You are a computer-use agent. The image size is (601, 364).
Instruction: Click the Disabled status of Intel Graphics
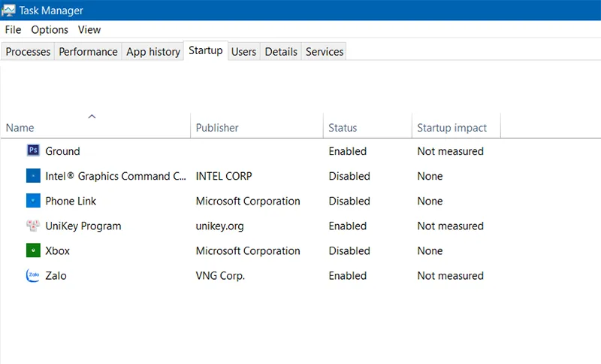point(349,176)
